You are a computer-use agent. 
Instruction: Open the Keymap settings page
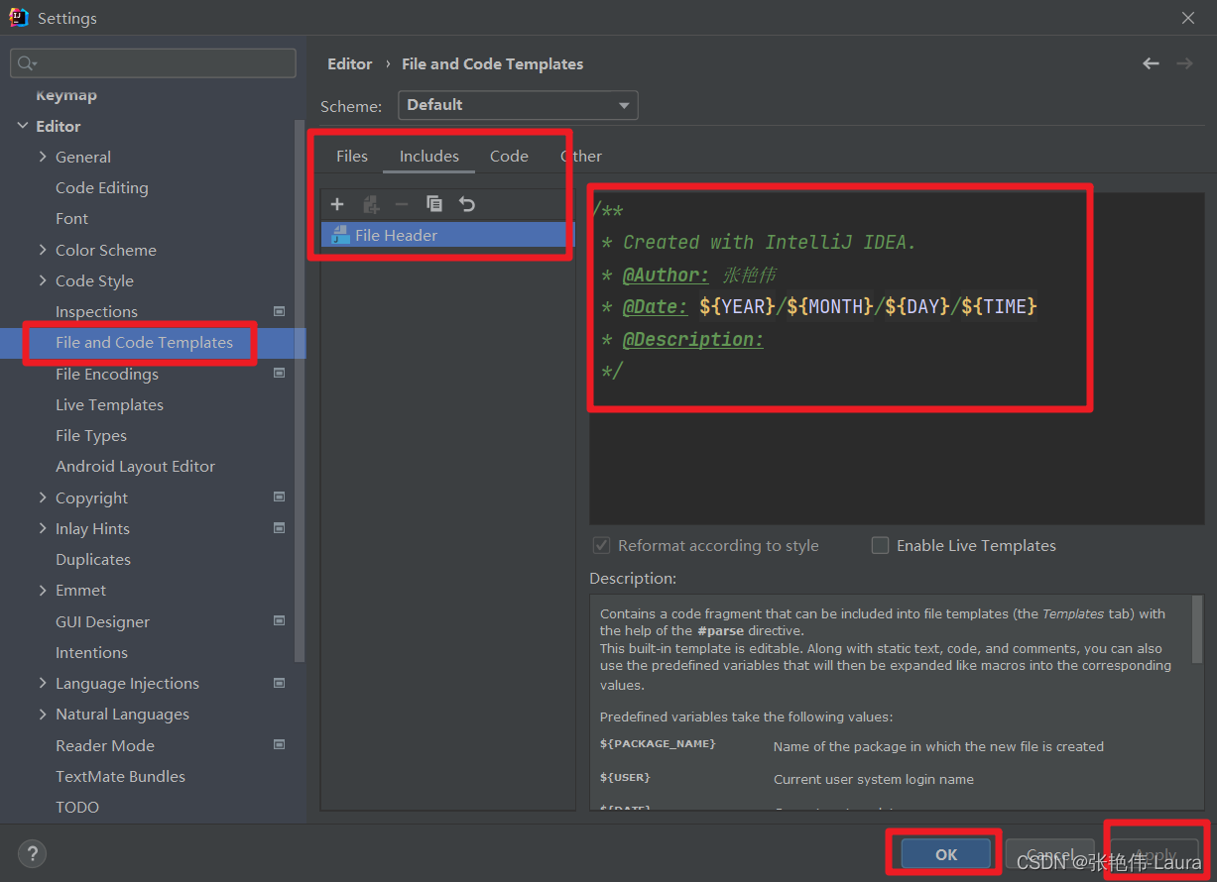coord(66,95)
